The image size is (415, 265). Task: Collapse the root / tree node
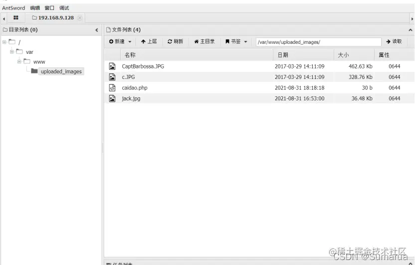pyautogui.click(x=4, y=42)
